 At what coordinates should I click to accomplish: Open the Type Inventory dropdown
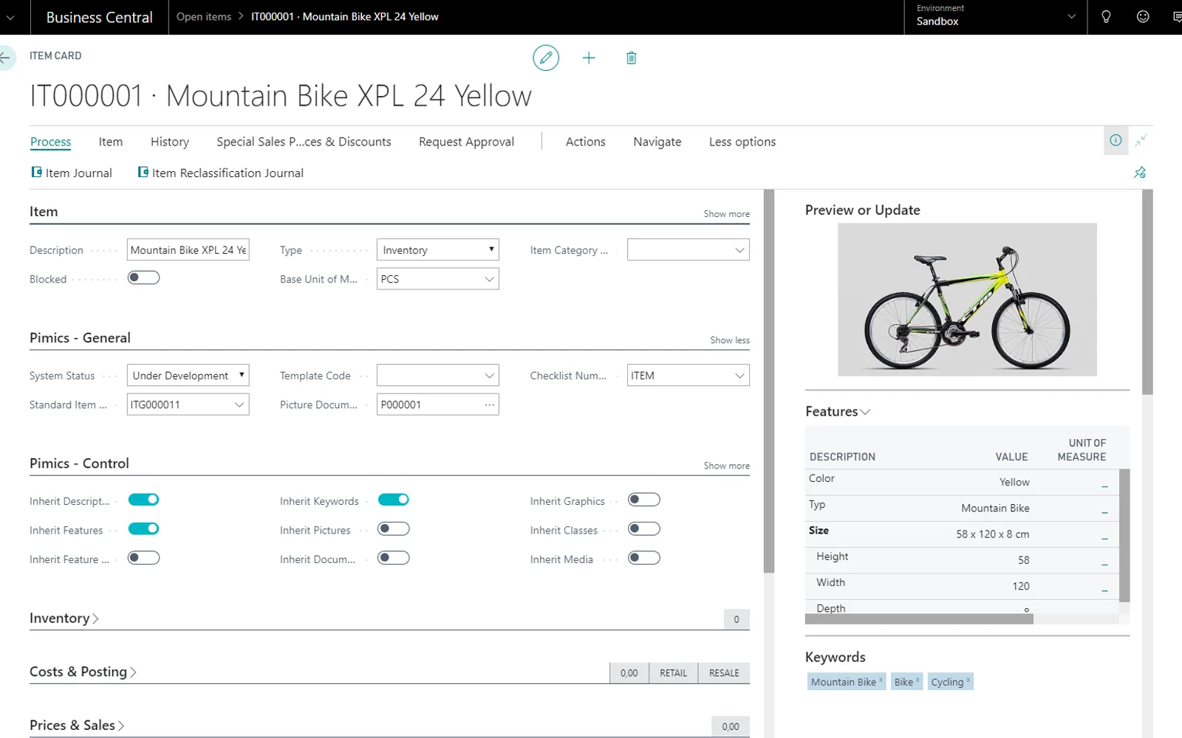437,249
